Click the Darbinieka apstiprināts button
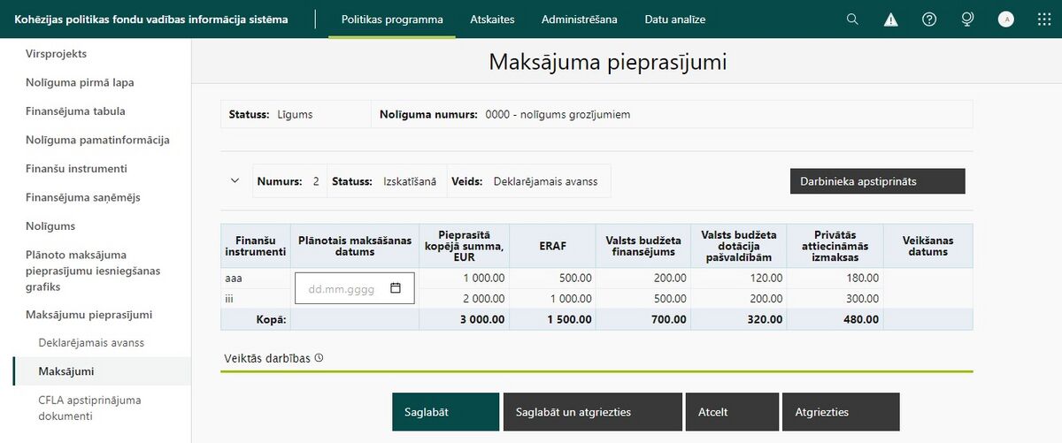 tap(877, 181)
